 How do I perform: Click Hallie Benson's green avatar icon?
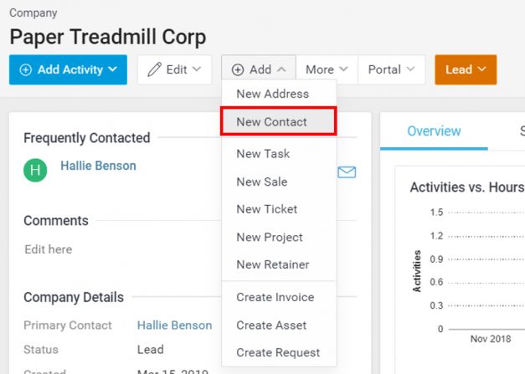(x=34, y=171)
